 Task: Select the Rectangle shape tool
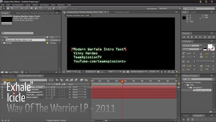point(32,8)
